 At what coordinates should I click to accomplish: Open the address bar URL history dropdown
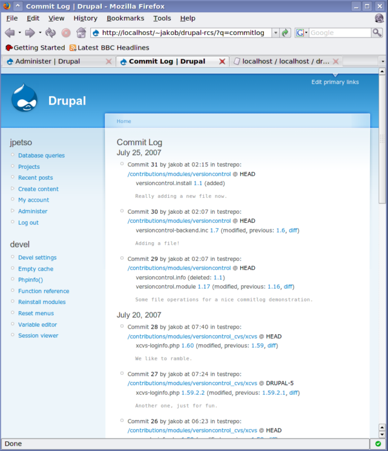(x=275, y=33)
